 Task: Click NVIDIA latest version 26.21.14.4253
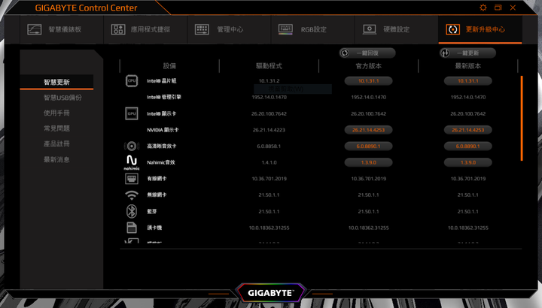(468, 130)
